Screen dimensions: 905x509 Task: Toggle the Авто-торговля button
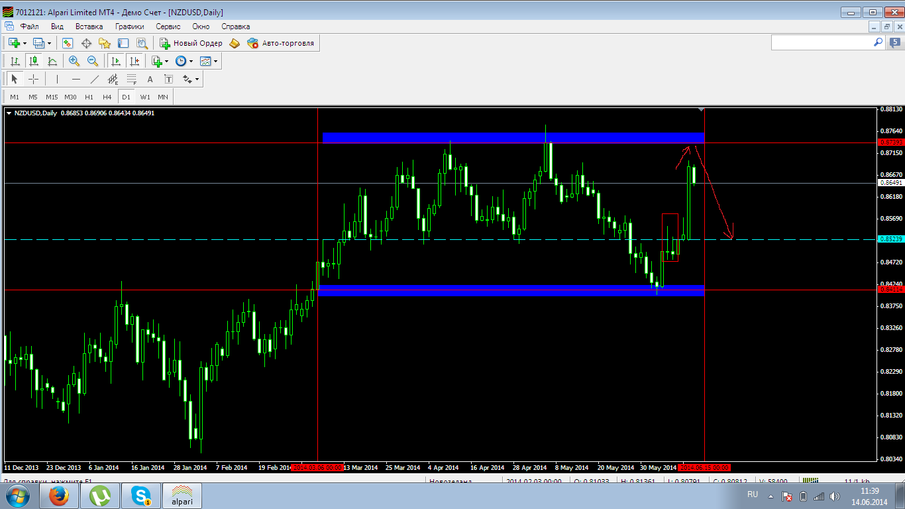(281, 43)
